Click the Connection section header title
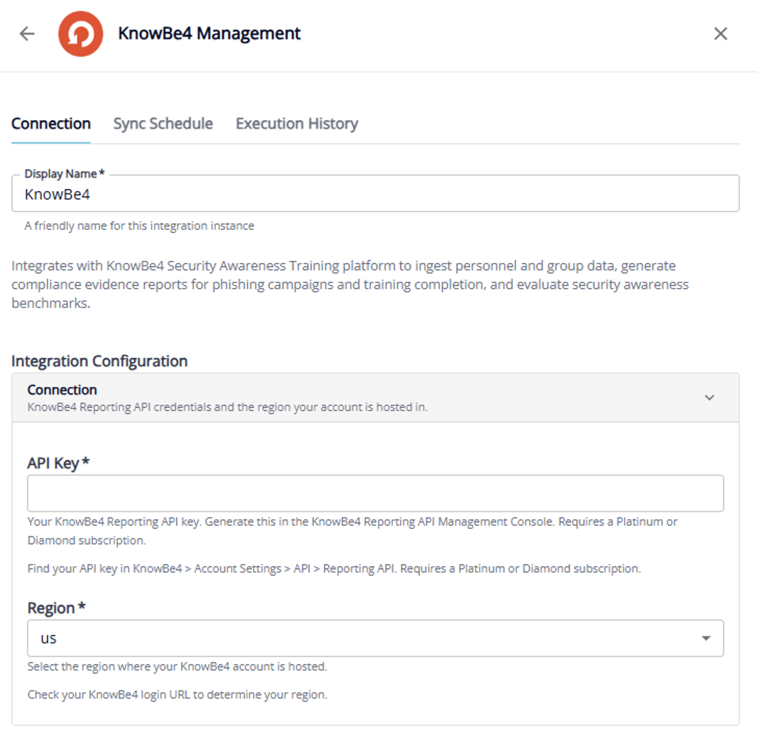 [62, 390]
